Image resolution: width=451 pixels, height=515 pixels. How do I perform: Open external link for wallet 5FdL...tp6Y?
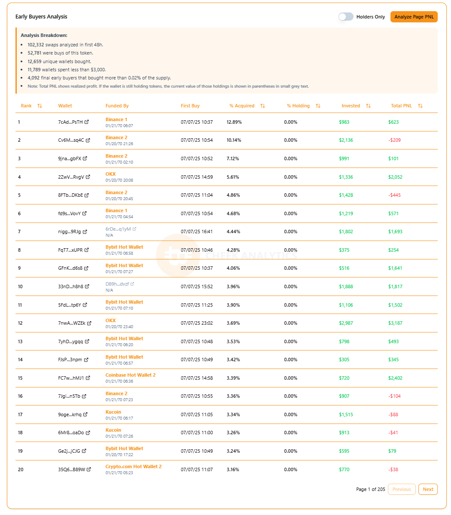pos(85,305)
